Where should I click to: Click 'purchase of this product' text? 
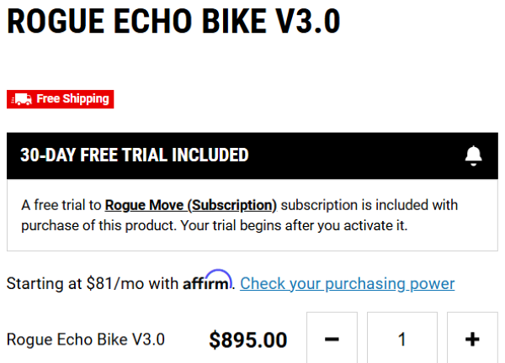coord(93,227)
